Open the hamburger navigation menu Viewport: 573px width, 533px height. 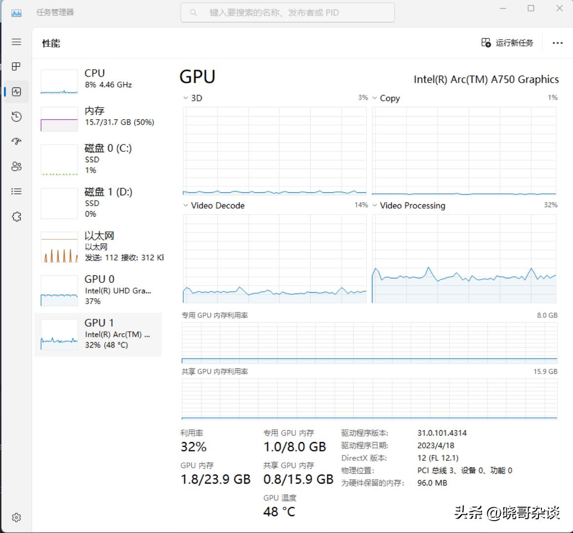(x=16, y=42)
